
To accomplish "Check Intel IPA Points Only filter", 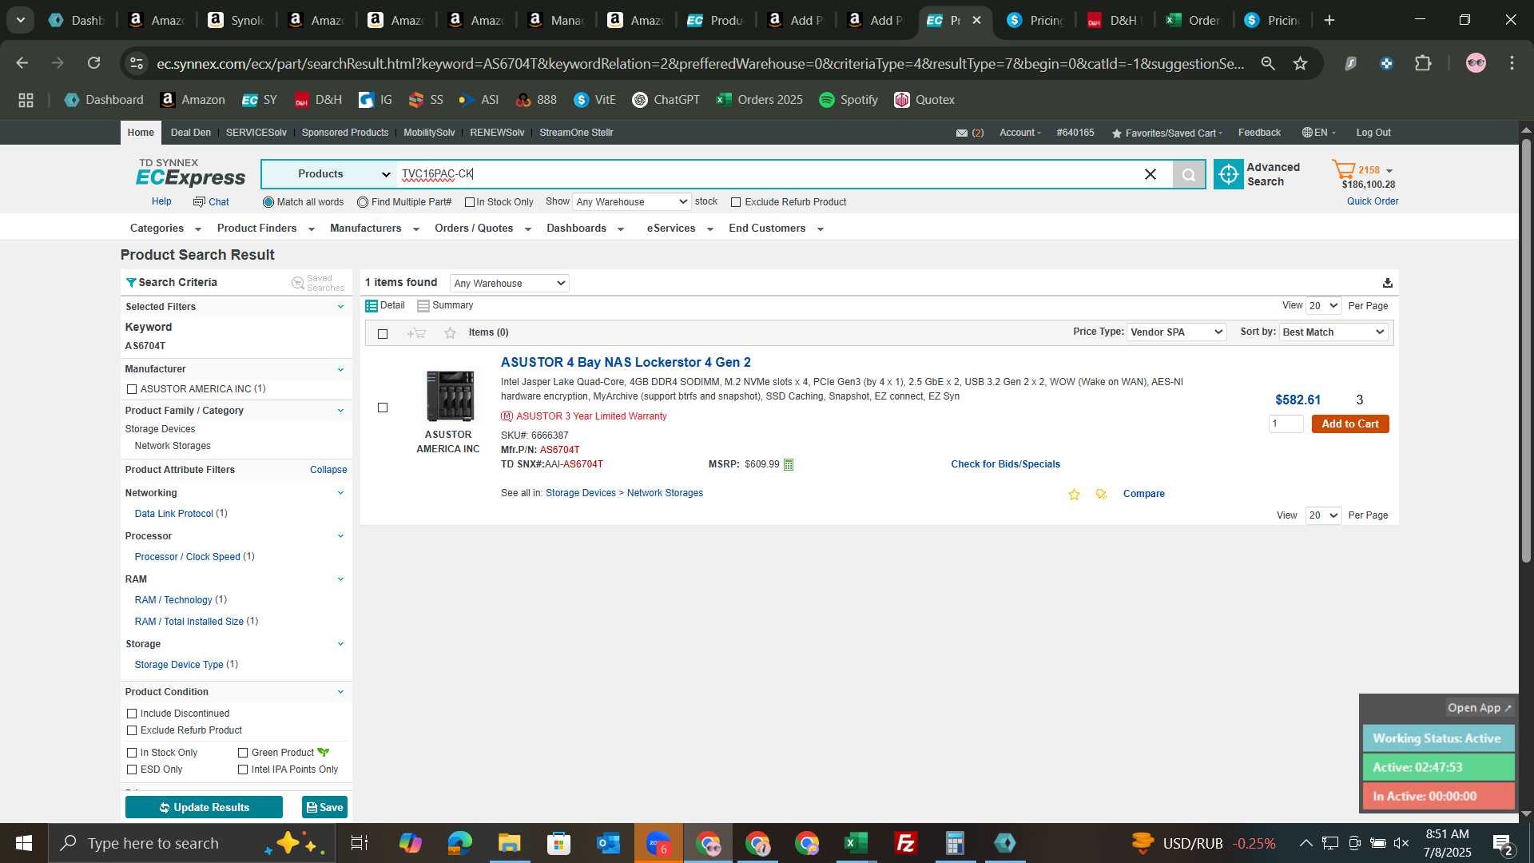I will pyautogui.click(x=243, y=770).
